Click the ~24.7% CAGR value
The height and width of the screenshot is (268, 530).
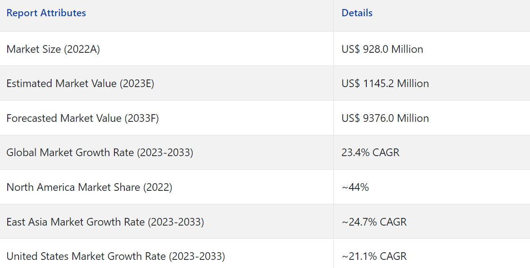[x=374, y=222]
